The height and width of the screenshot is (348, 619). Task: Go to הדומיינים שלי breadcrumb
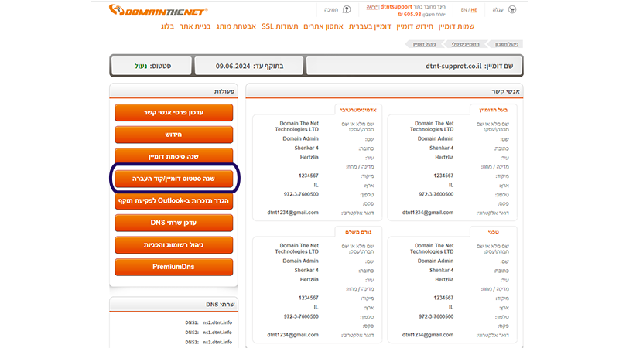(466, 44)
